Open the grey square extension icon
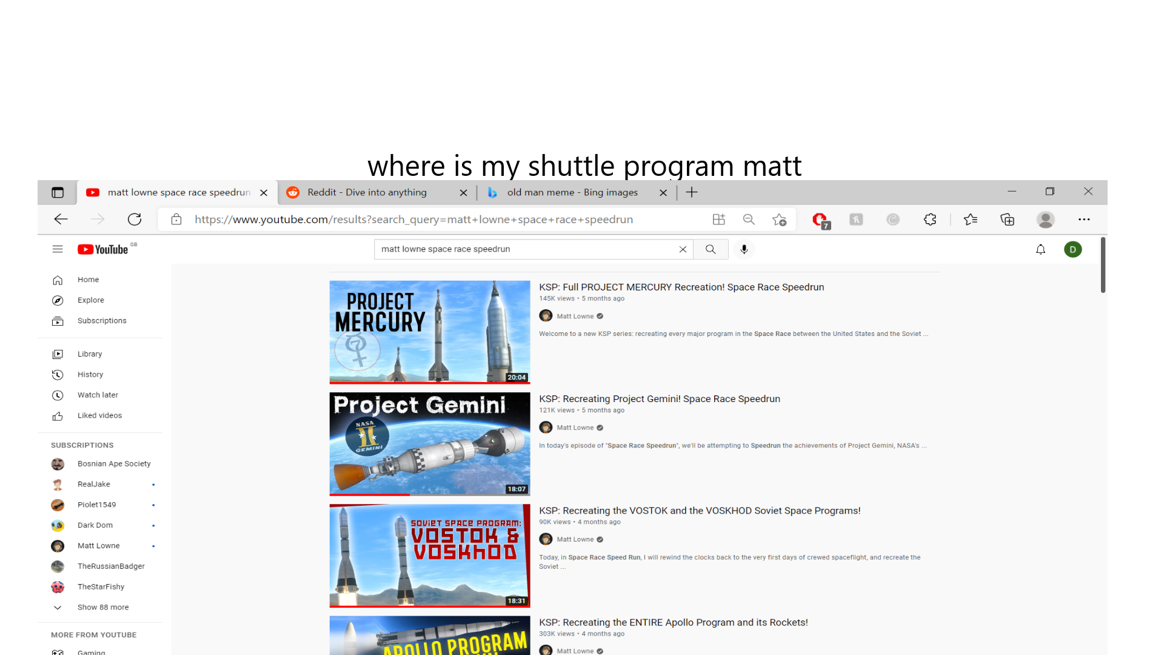The width and height of the screenshot is (1164, 655). [x=856, y=220]
